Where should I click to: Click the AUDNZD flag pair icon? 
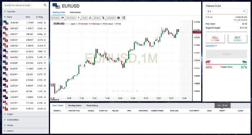tap(5, 97)
